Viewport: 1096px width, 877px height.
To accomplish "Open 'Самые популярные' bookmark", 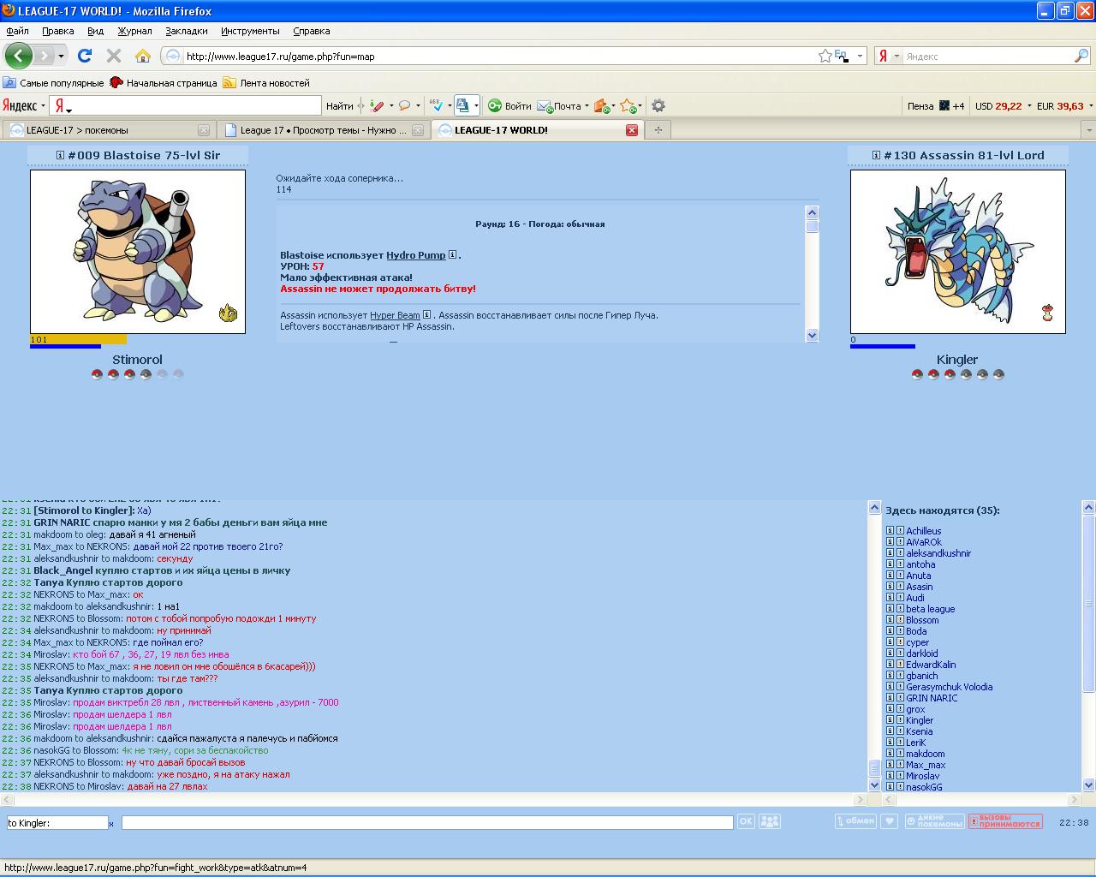I will pyautogui.click(x=53, y=83).
